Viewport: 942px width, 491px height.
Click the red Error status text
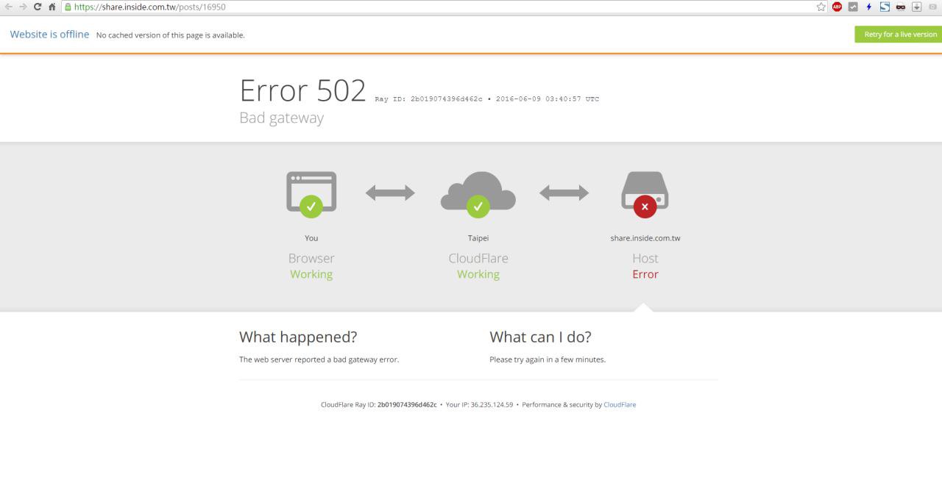(x=645, y=274)
